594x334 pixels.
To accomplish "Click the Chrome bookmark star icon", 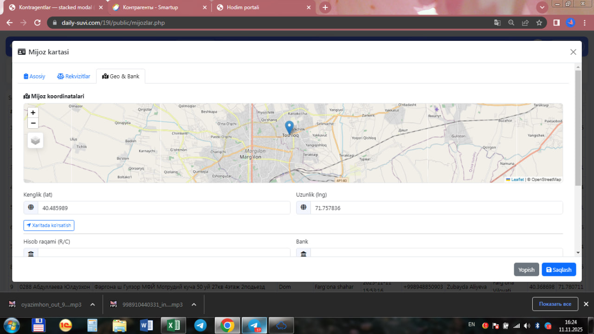I will 539,23.
